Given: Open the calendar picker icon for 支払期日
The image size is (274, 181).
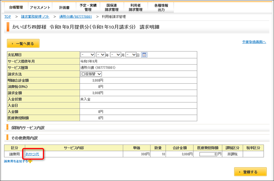Looking at the screenshot, I should pyautogui.click(x=144, y=55).
